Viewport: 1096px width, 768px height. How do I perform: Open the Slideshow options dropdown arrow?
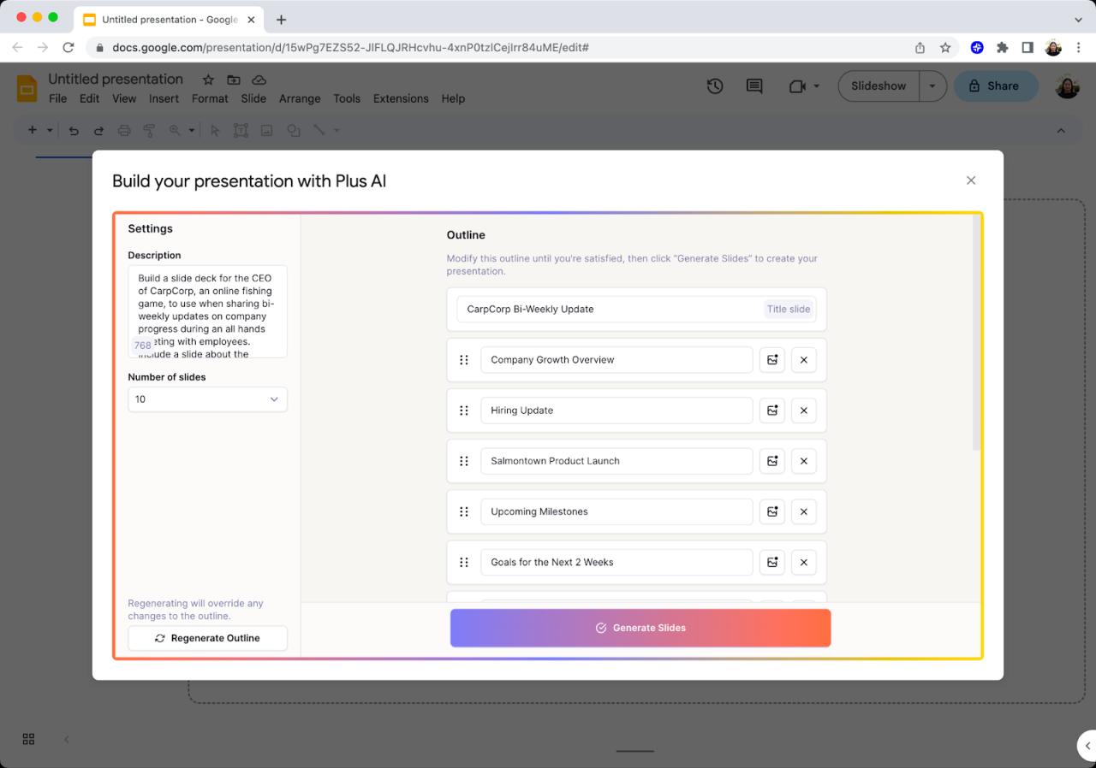pos(933,86)
